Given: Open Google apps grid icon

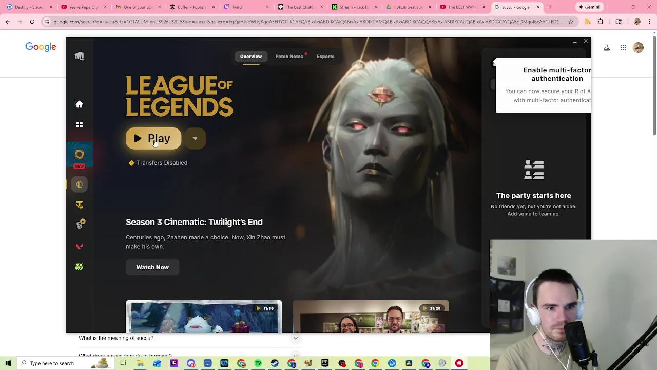Looking at the screenshot, I should pyautogui.click(x=623, y=48).
